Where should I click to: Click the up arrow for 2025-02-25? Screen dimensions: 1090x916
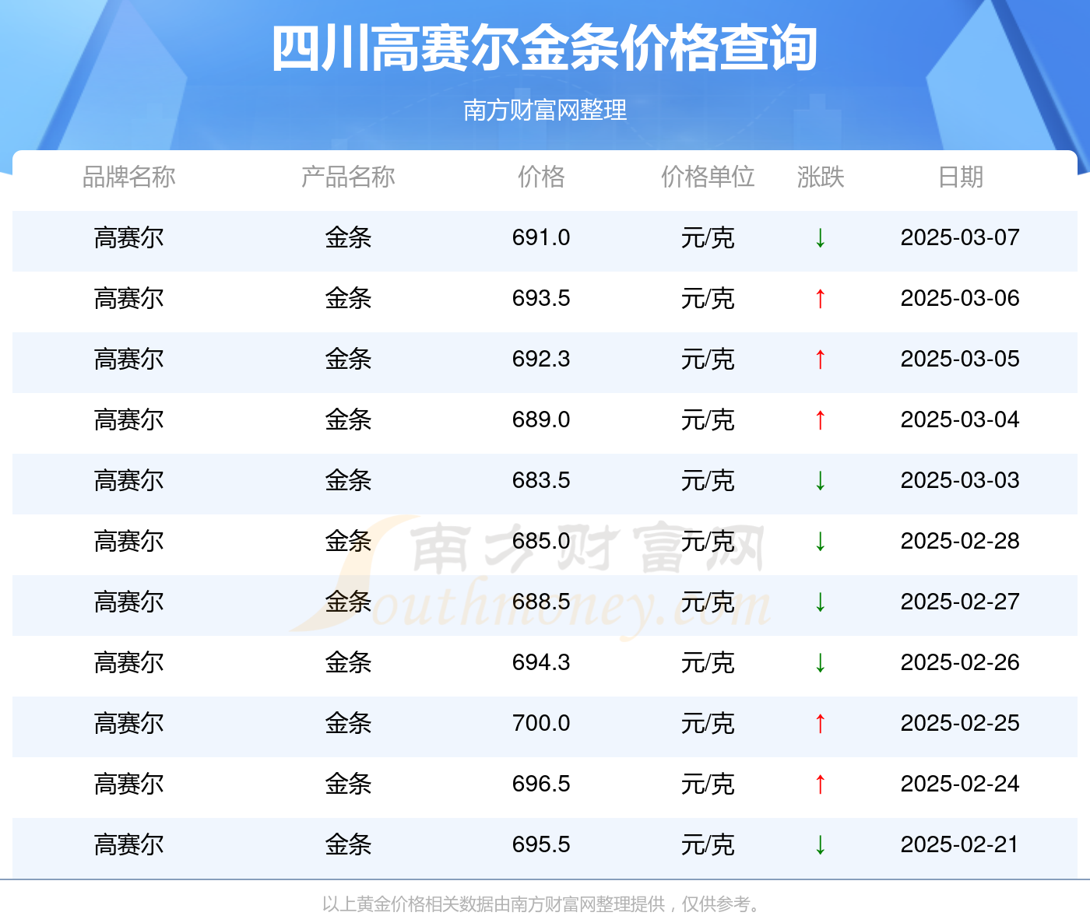tap(820, 723)
